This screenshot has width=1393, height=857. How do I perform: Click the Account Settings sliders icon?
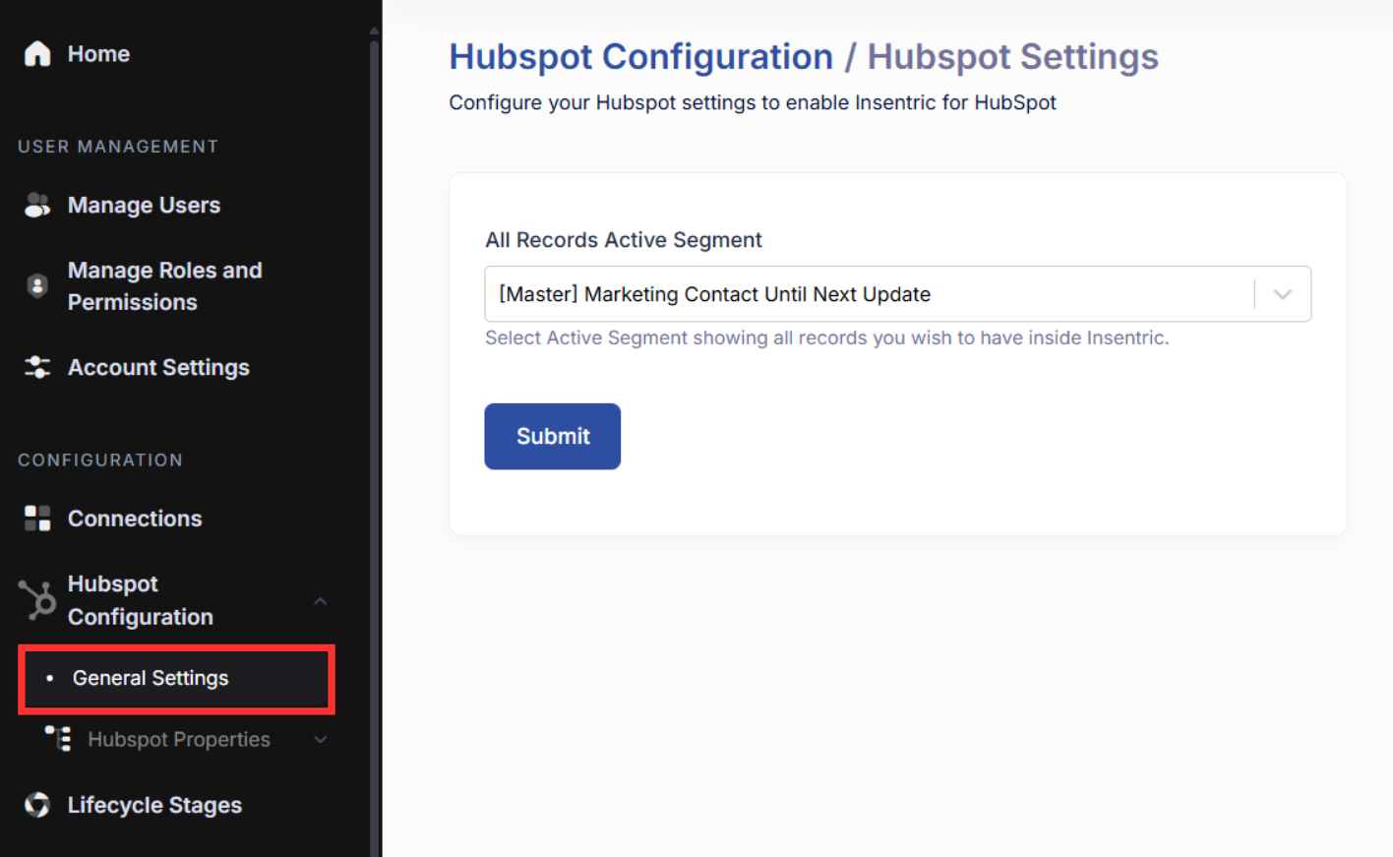click(x=37, y=367)
